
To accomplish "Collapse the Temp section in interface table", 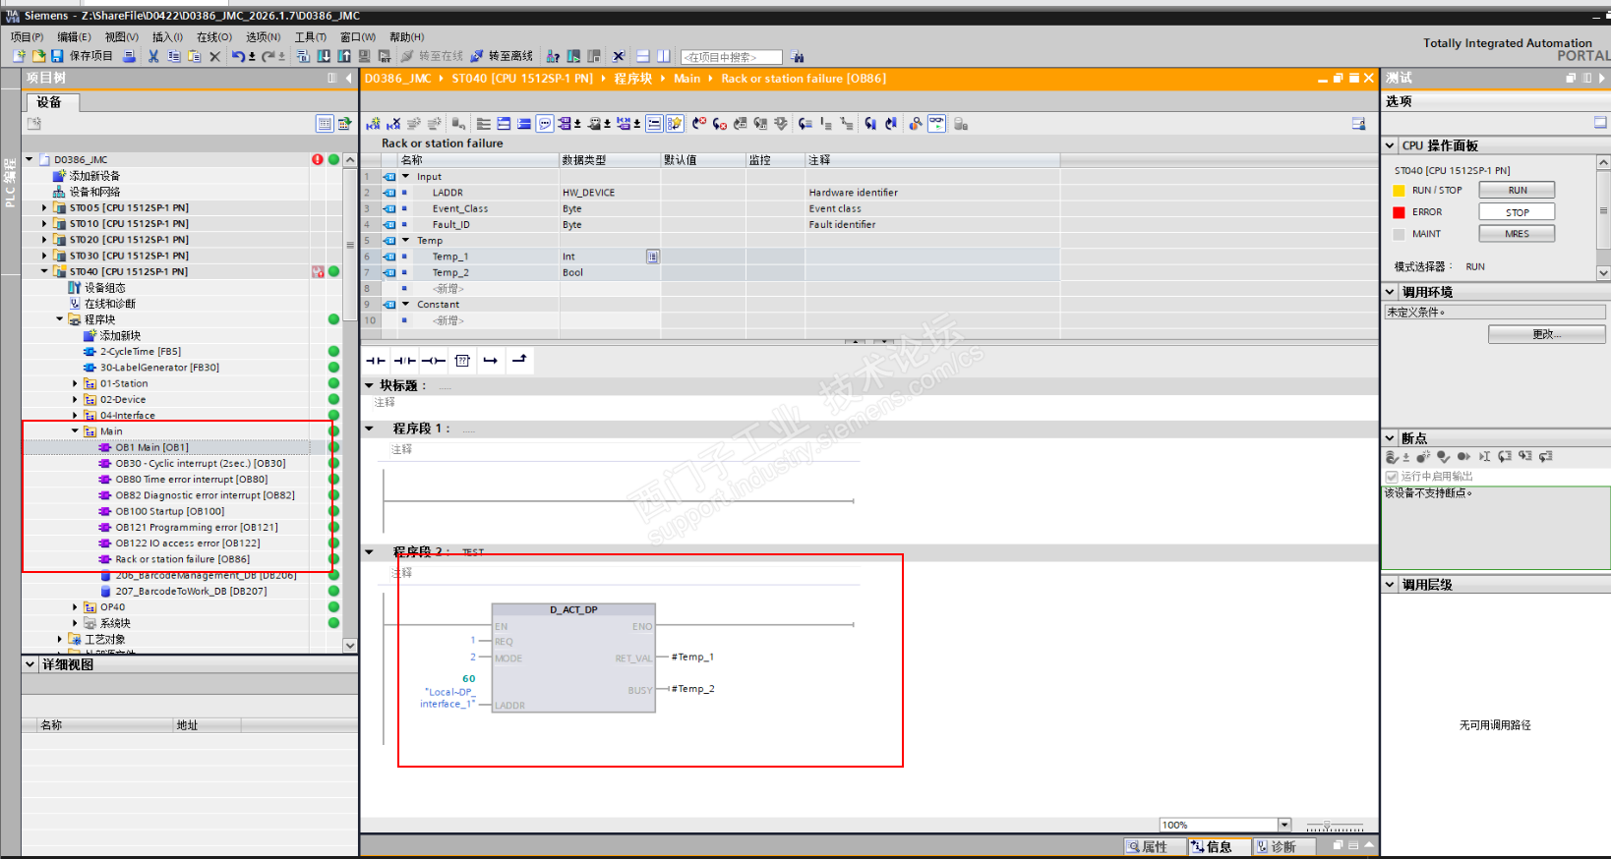I will (405, 241).
